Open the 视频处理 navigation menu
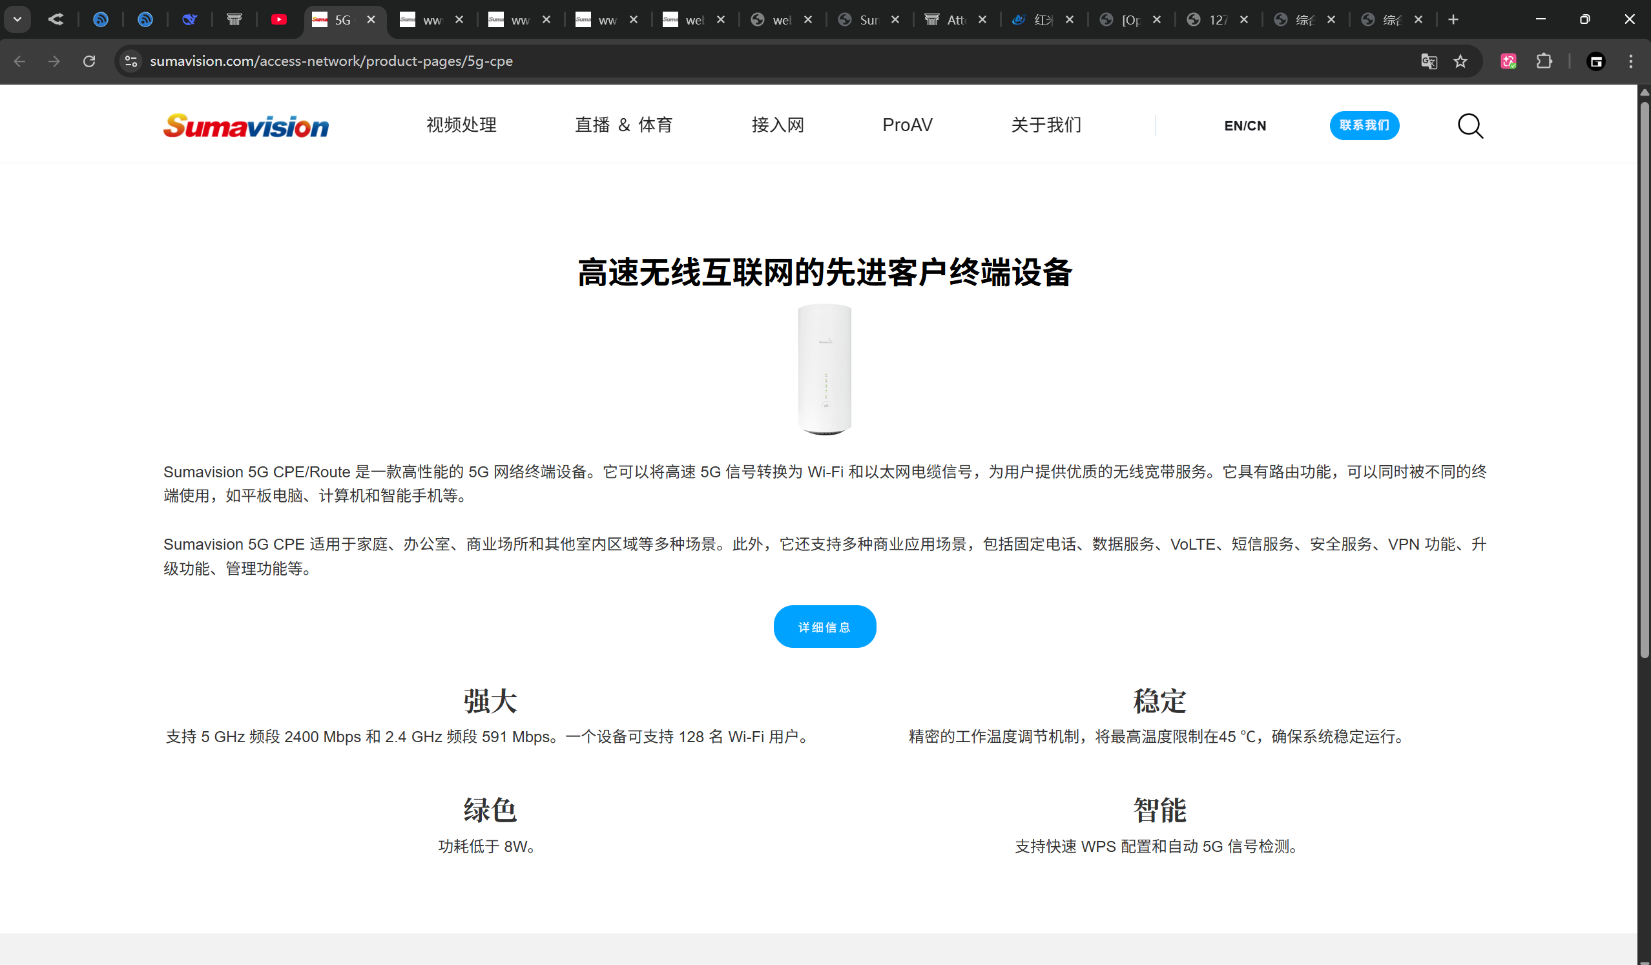The width and height of the screenshot is (1651, 965). tap(461, 125)
